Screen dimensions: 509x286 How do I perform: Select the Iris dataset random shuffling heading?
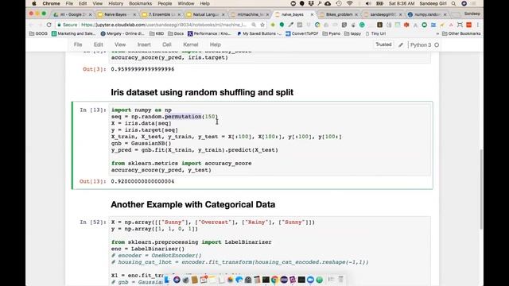(202, 92)
